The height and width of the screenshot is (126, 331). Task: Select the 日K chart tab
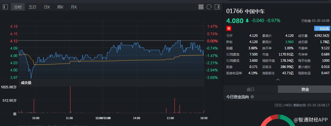(47, 7)
